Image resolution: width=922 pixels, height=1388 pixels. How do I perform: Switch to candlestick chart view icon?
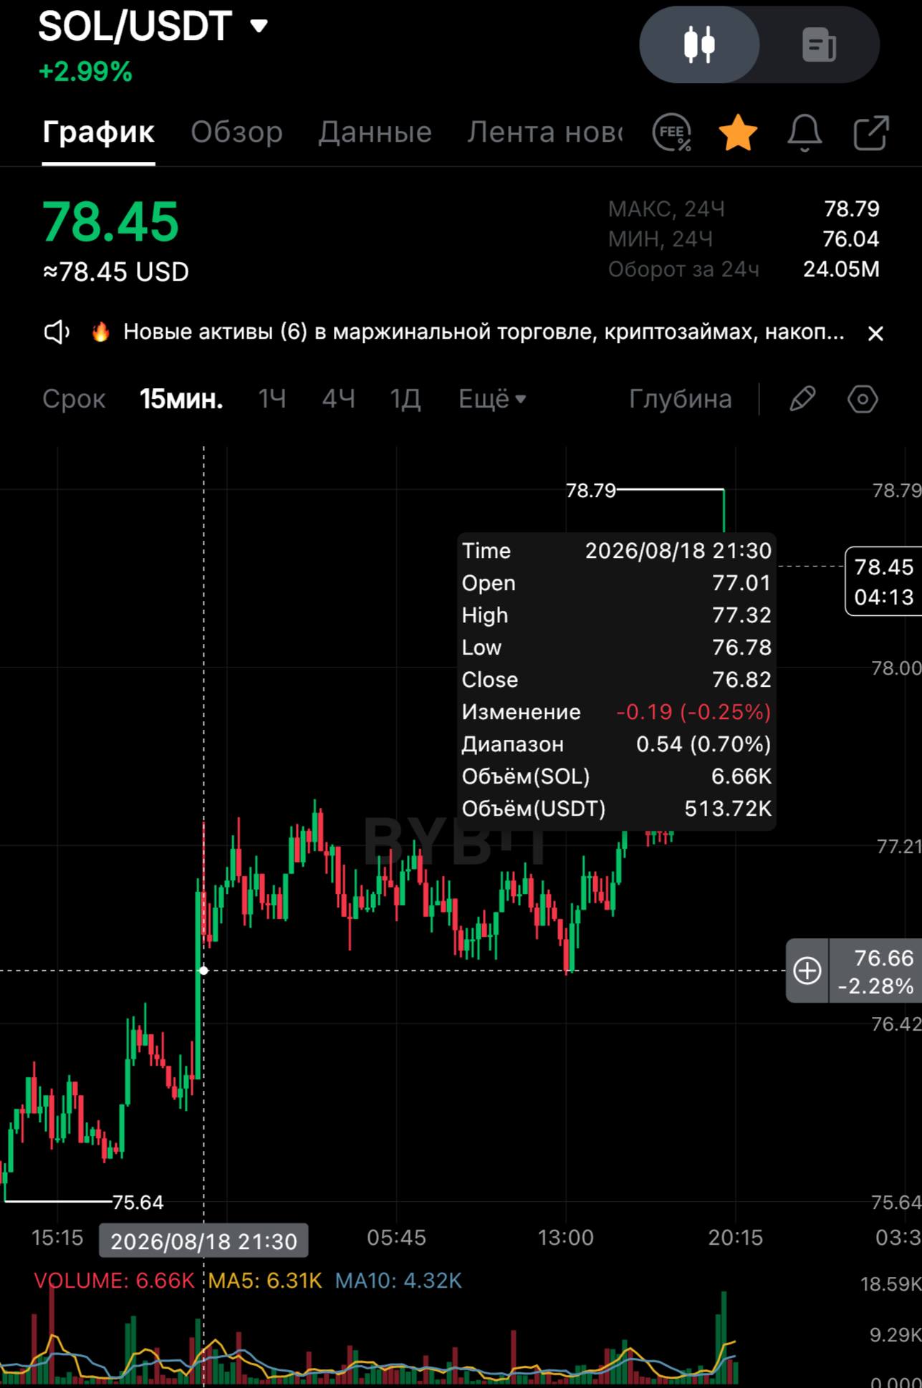click(x=699, y=44)
